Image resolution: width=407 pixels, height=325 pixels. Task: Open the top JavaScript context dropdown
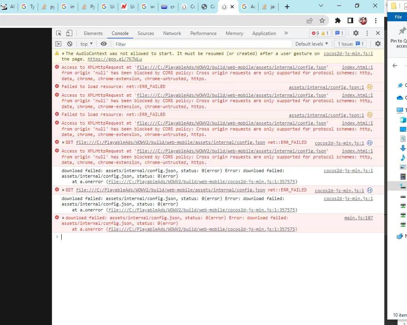click(86, 44)
